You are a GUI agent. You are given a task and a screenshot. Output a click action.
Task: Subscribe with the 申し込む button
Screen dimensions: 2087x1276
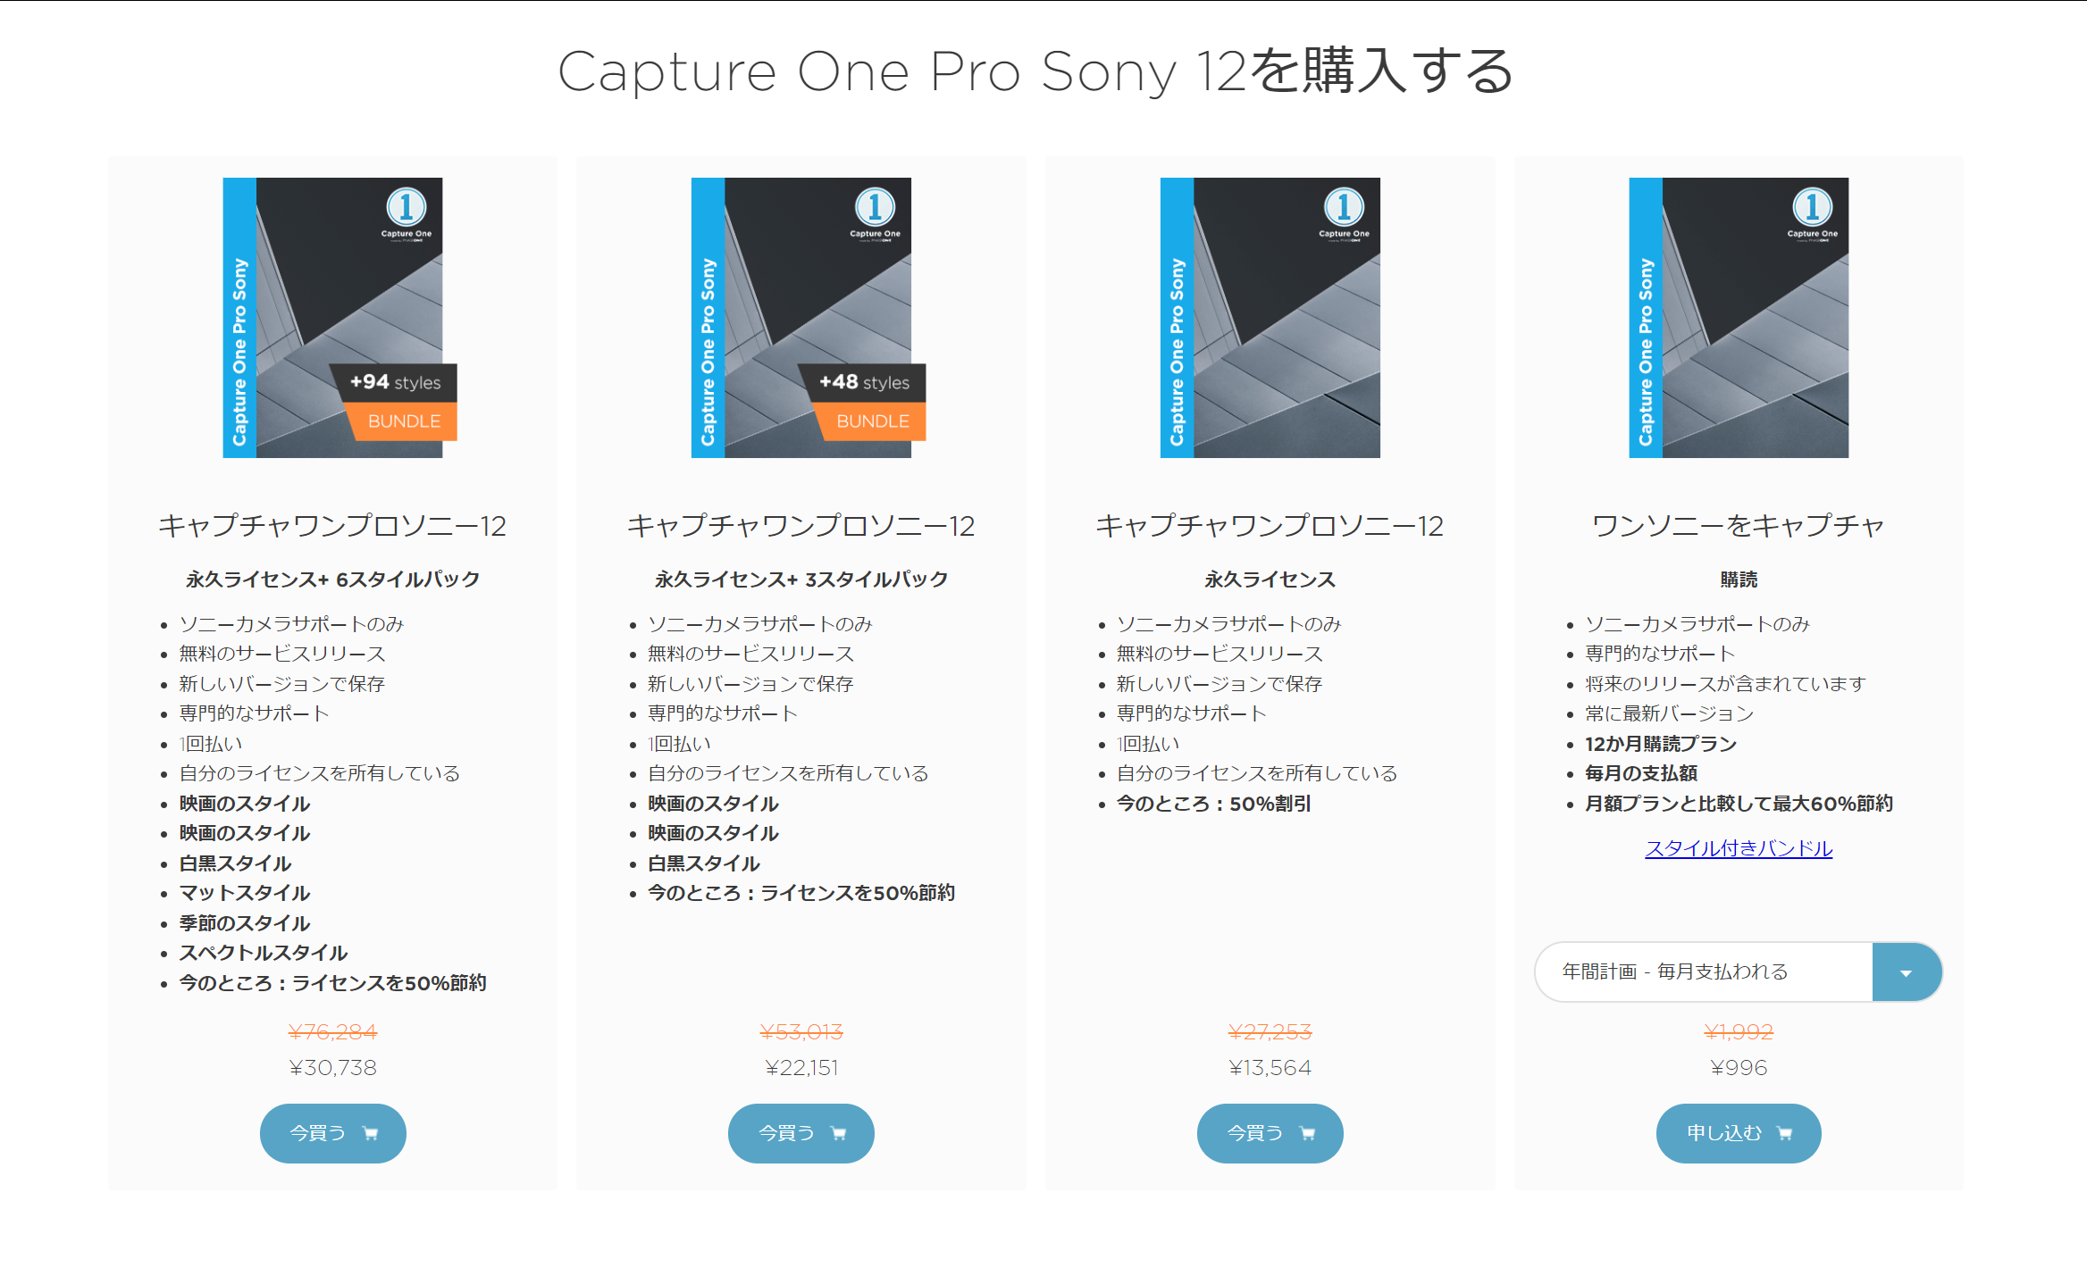[x=1739, y=1133]
